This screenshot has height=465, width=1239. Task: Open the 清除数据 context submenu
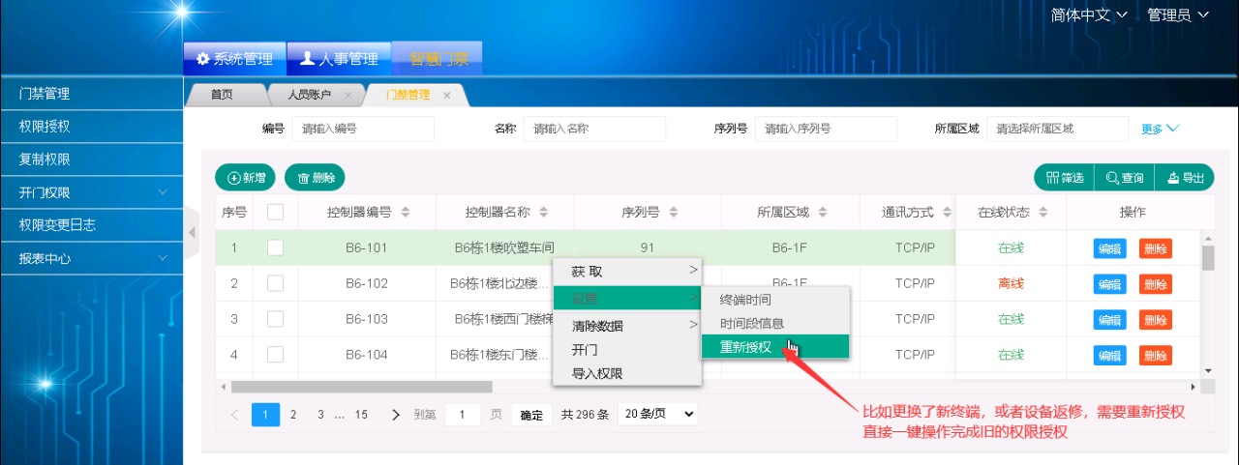[x=626, y=325]
